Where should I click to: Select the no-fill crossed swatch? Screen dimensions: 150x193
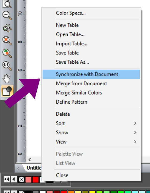pos(21,180)
